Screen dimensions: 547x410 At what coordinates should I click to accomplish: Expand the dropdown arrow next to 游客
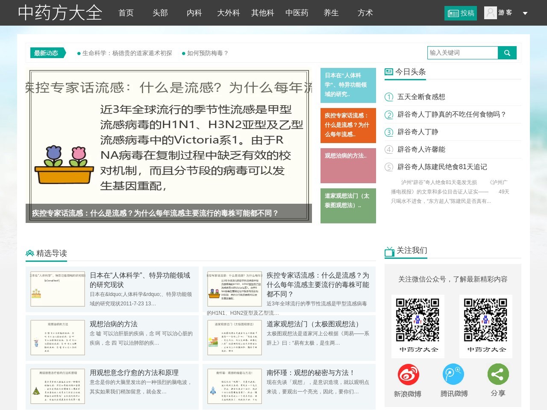(x=525, y=13)
